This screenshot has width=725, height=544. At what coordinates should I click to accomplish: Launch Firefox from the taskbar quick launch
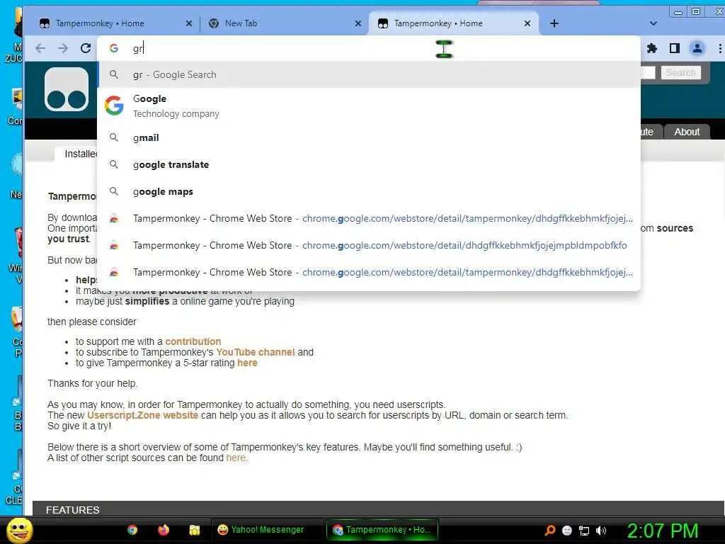pyautogui.click(x=164, y=530)
